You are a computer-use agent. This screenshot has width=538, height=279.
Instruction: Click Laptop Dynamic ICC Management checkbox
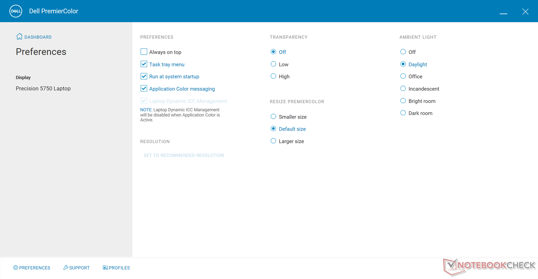coord(144,101)
